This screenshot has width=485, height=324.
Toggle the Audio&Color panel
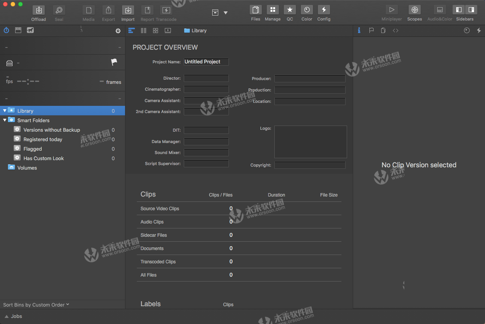click(440, 10)
